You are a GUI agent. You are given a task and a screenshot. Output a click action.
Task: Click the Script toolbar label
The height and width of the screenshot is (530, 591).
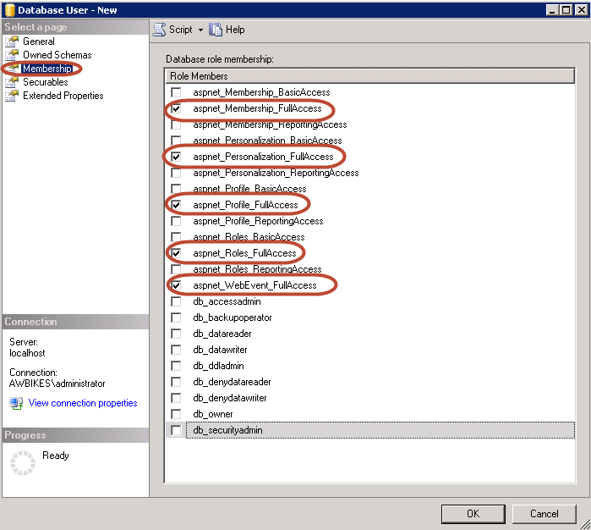tap(181, 30)
